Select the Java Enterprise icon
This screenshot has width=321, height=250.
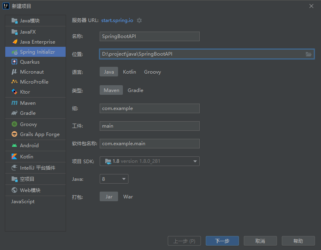(x=14, y=42)
